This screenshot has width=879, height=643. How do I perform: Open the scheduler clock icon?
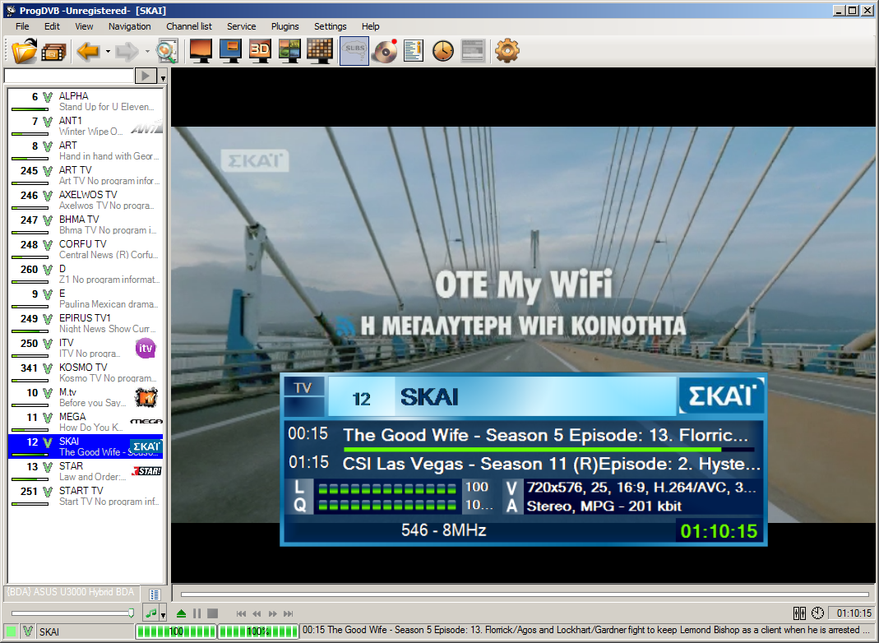(443, 52)
